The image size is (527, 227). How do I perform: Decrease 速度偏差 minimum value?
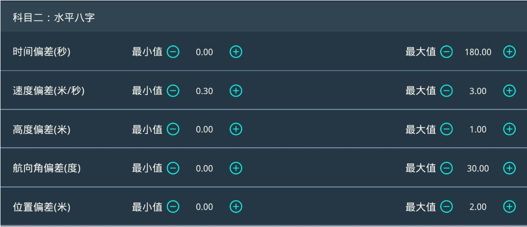click(173, 91)
